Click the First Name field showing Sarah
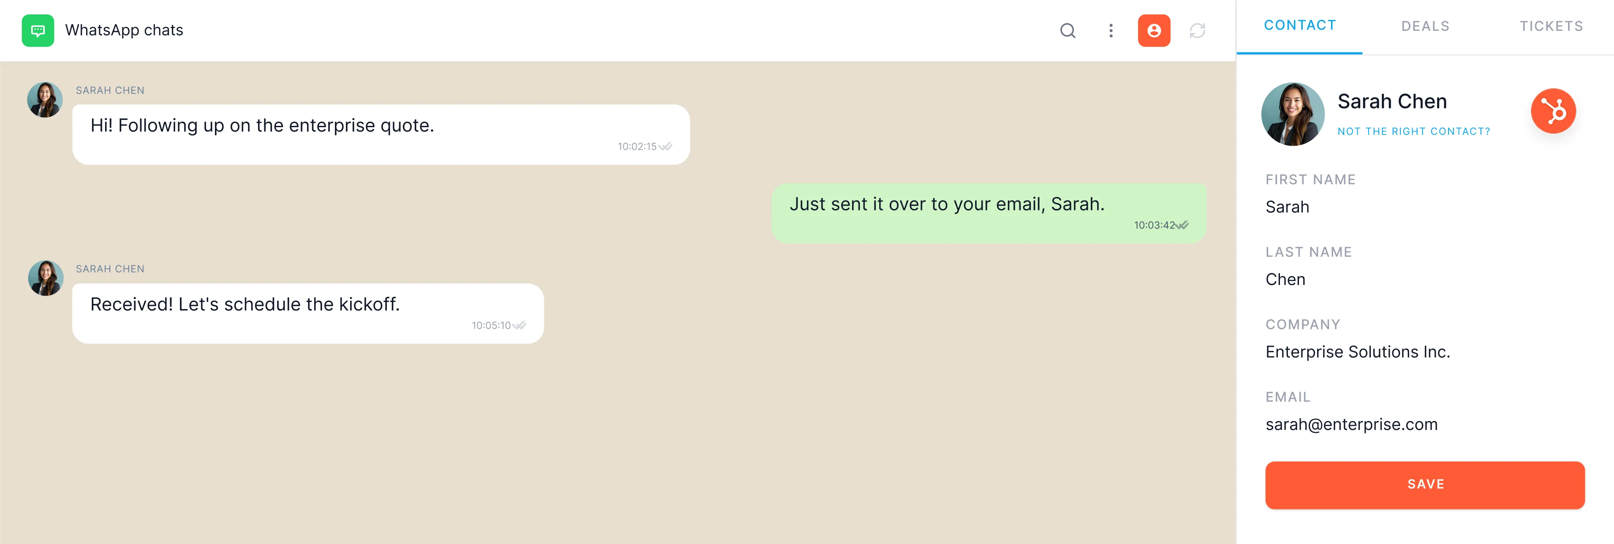 click(1287, 207)
